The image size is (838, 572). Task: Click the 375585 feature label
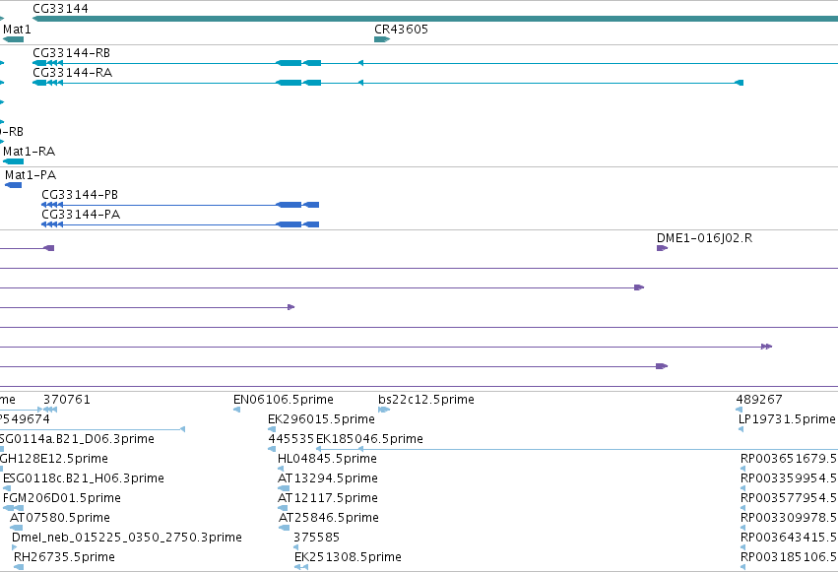[316, 538]
